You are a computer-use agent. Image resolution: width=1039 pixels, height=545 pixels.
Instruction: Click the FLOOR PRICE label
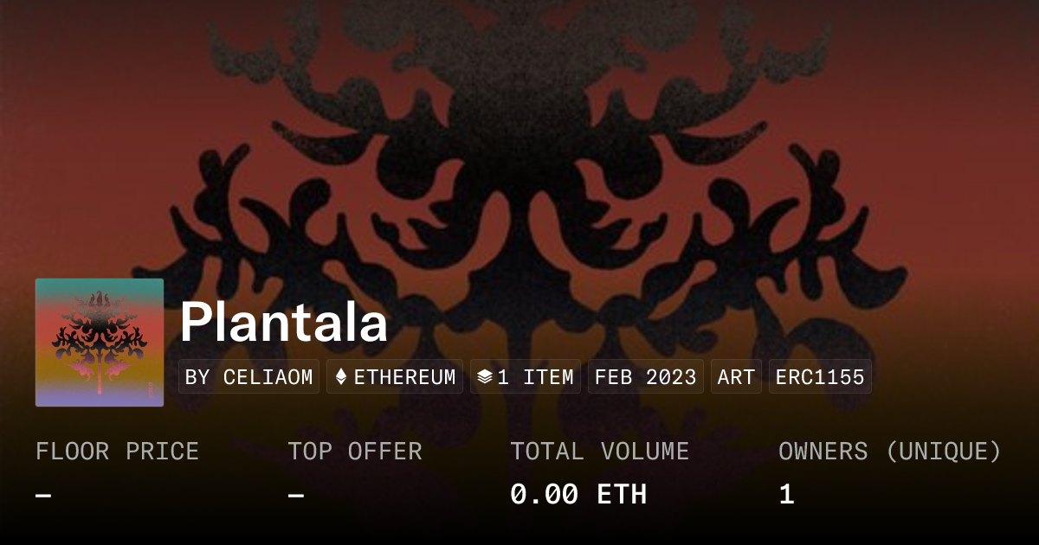(x=117, y=452)
